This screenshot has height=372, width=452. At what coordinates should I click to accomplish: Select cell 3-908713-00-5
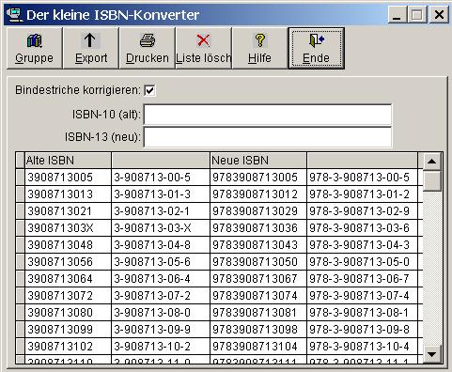pos(161,178)
